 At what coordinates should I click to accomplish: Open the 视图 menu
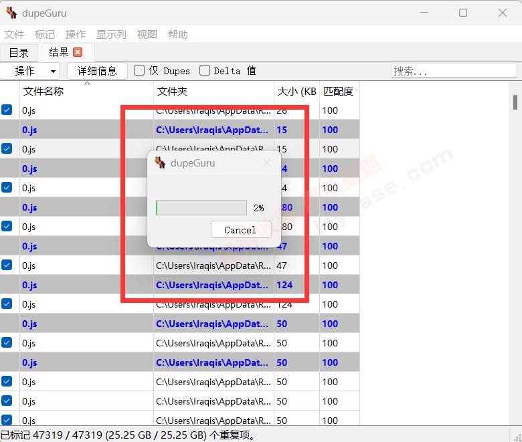(147, 34)
